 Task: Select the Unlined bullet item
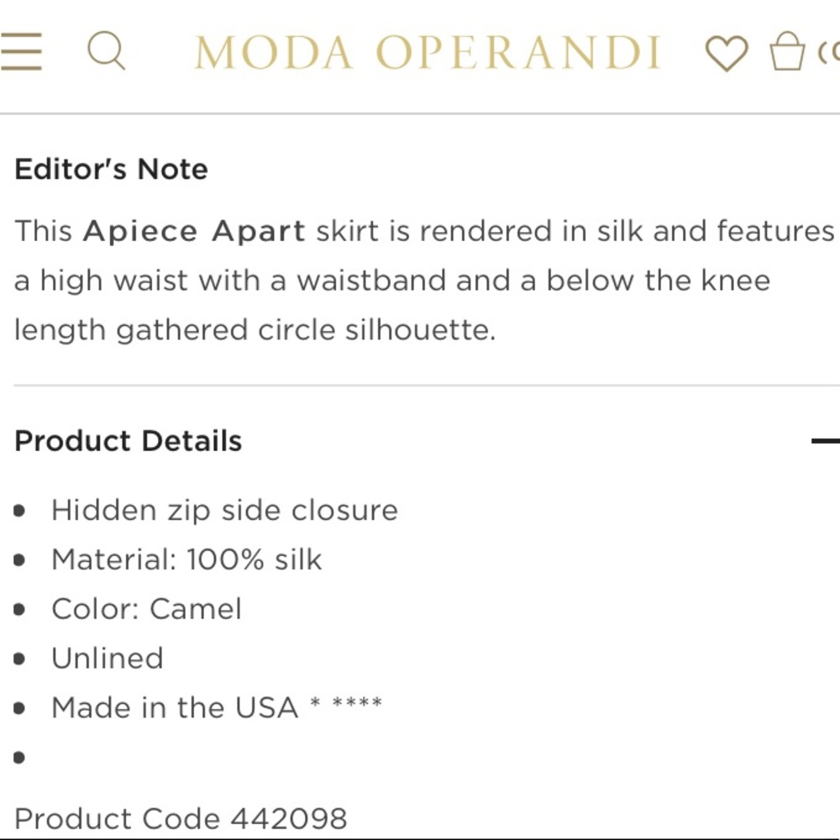[108, 659]
